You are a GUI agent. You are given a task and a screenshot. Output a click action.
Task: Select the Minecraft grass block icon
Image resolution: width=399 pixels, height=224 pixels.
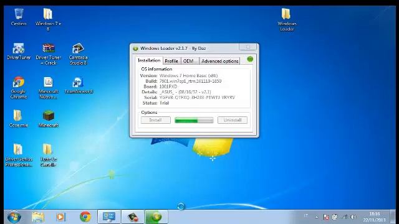49,119
